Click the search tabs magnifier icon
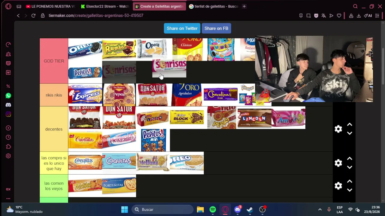This screenshot has width=385, height=216. pyautogui.click(x=355, y=6)
